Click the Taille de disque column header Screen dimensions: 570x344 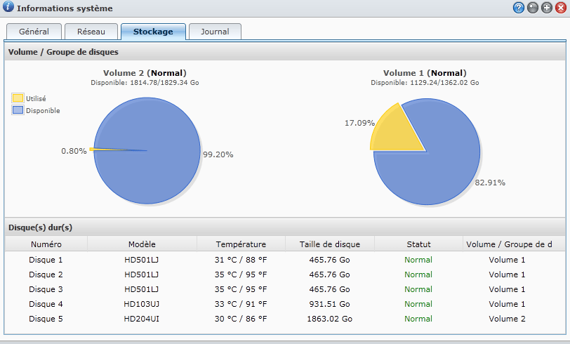click(330, 244)
